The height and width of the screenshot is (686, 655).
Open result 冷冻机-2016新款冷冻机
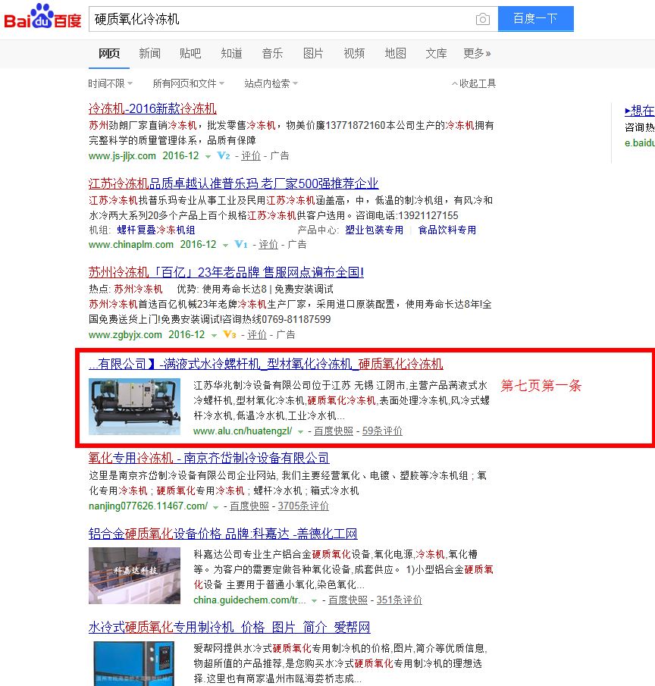pos(152,108)
